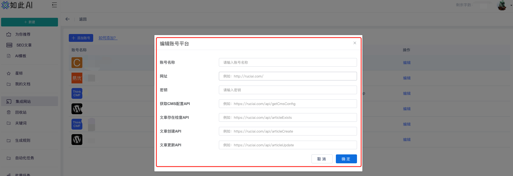Open the avatar dropdown arrow
Image resolution: width=513 pixels, height=176 pixels.
point(511,5)
